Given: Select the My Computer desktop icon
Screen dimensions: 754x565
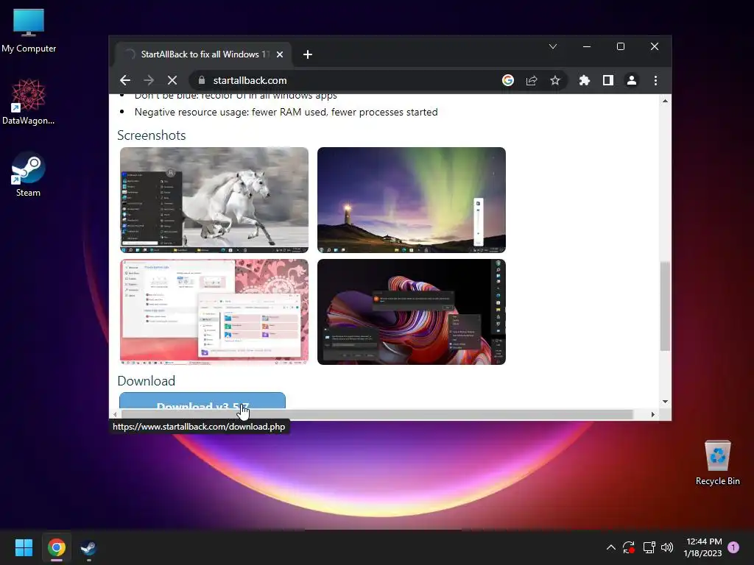Looking at the screenshot, I should point(29,31).
